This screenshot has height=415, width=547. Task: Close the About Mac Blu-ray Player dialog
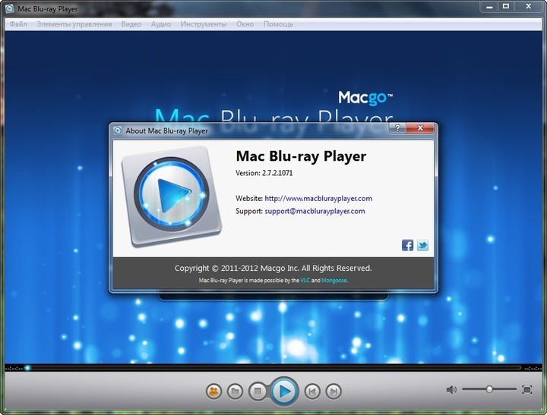coord(422,129)
